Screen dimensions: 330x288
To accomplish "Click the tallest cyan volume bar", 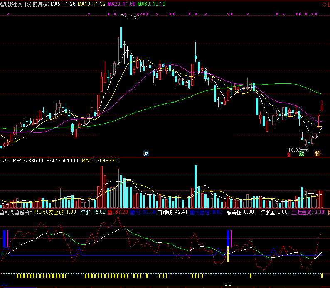I will coord(195,186).
